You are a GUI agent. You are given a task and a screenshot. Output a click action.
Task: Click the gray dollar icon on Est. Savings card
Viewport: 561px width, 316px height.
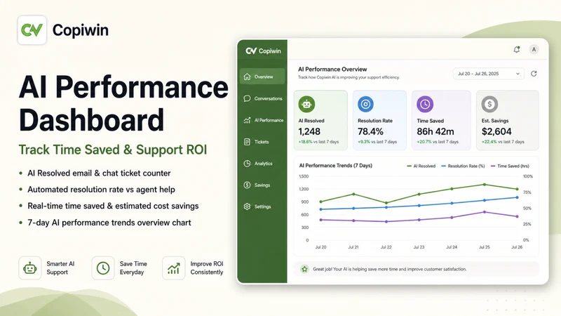(489, 104)
